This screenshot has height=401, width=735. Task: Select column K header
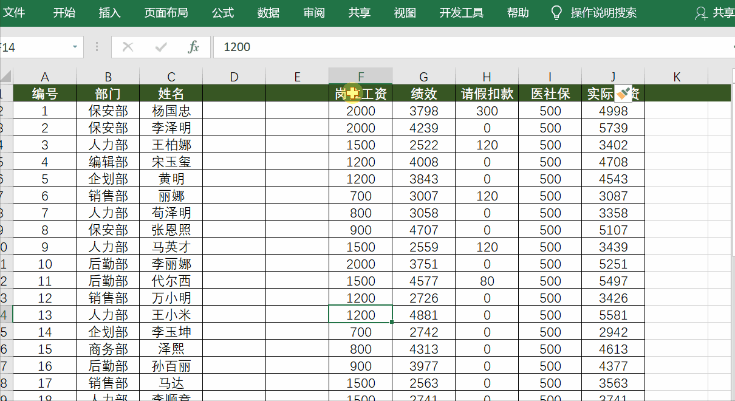pyautogui.click(x=677, y=77)
